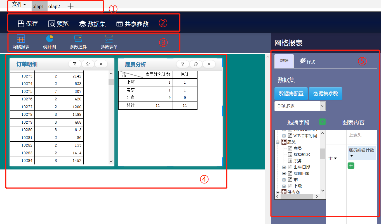Click the down arrow of 订单明细 scrollbar

pyautogui.click(x=111, y=161)
